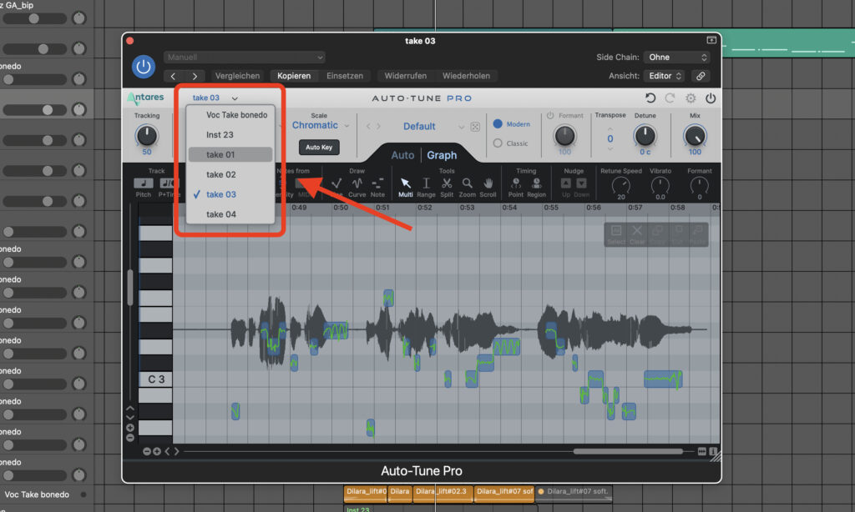The image size is (855, 512).
Task: Click the Widerrufen button
Action: click(x=405, y=76)
